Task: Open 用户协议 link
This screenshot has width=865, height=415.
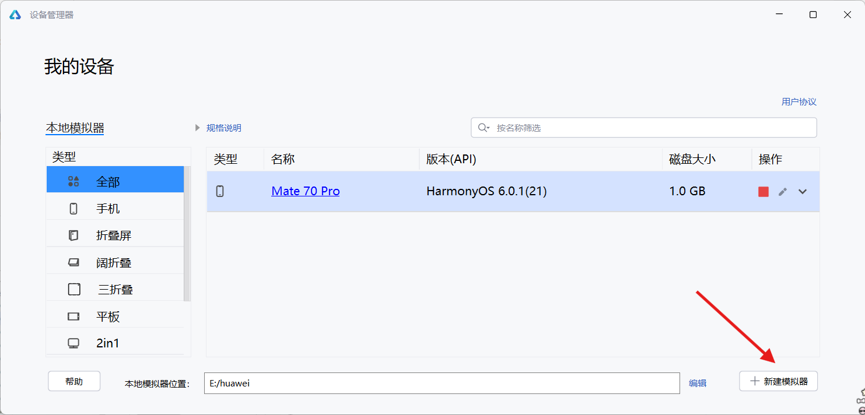Action: (x=799, y=102)
